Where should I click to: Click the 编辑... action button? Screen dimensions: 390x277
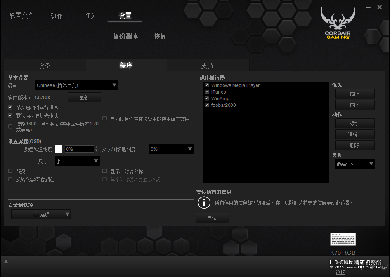click(x=355, y=134)
